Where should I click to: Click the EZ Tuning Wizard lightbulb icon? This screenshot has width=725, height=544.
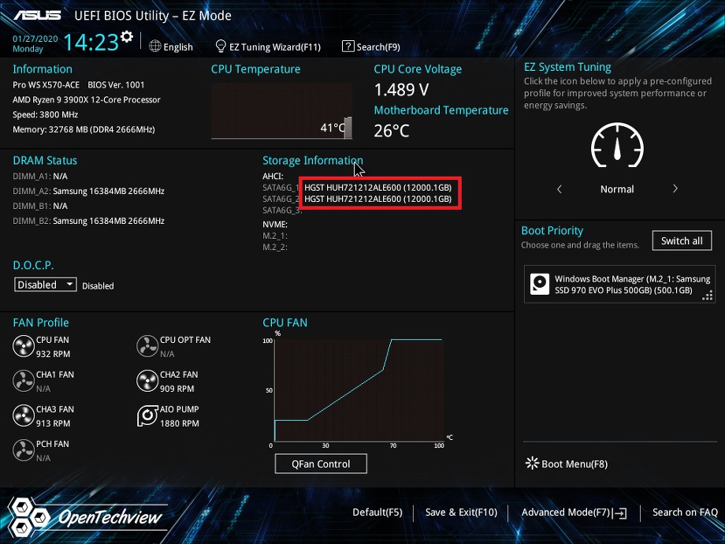pyautogui.click(x=221, y=47)
